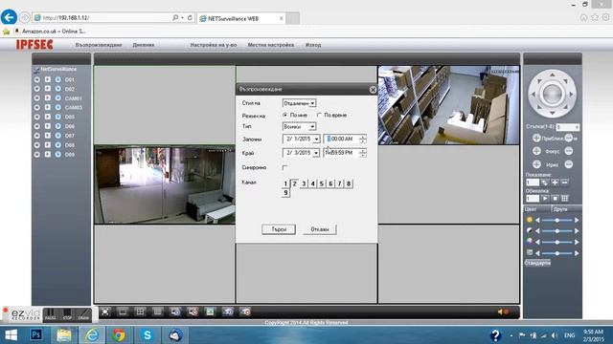The height and width of the screenshot is (344, 613).
Task: Click PTZ down arrow on direction pad
Action: click(x=553, y=113)
